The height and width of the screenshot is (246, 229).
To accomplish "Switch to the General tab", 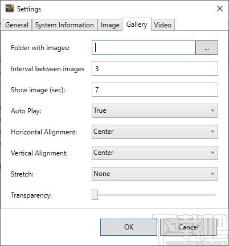I will (17, 25).
